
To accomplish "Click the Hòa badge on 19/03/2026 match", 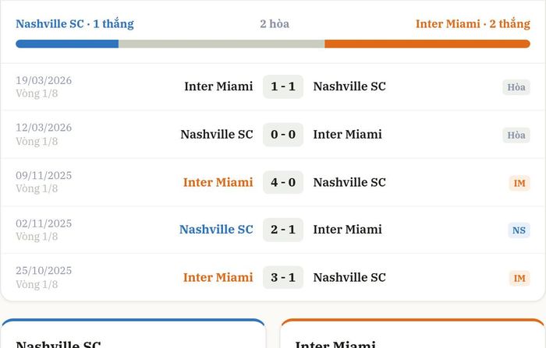I will [x=516, y=87].
